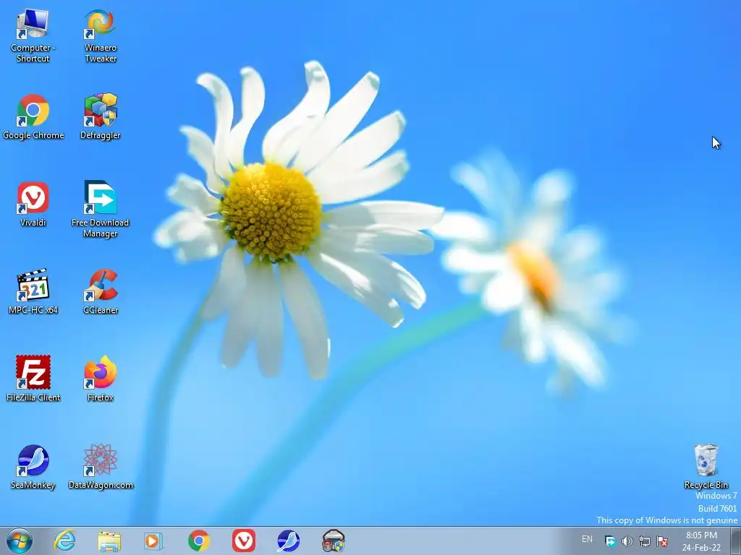Viewport: 741px width, 555px height.
Task: Select the Vivaldi desktop shortcut
Action: point(33,204)
